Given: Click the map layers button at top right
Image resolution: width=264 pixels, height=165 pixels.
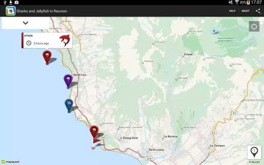Looking at the screenshot, I should 254,26.
